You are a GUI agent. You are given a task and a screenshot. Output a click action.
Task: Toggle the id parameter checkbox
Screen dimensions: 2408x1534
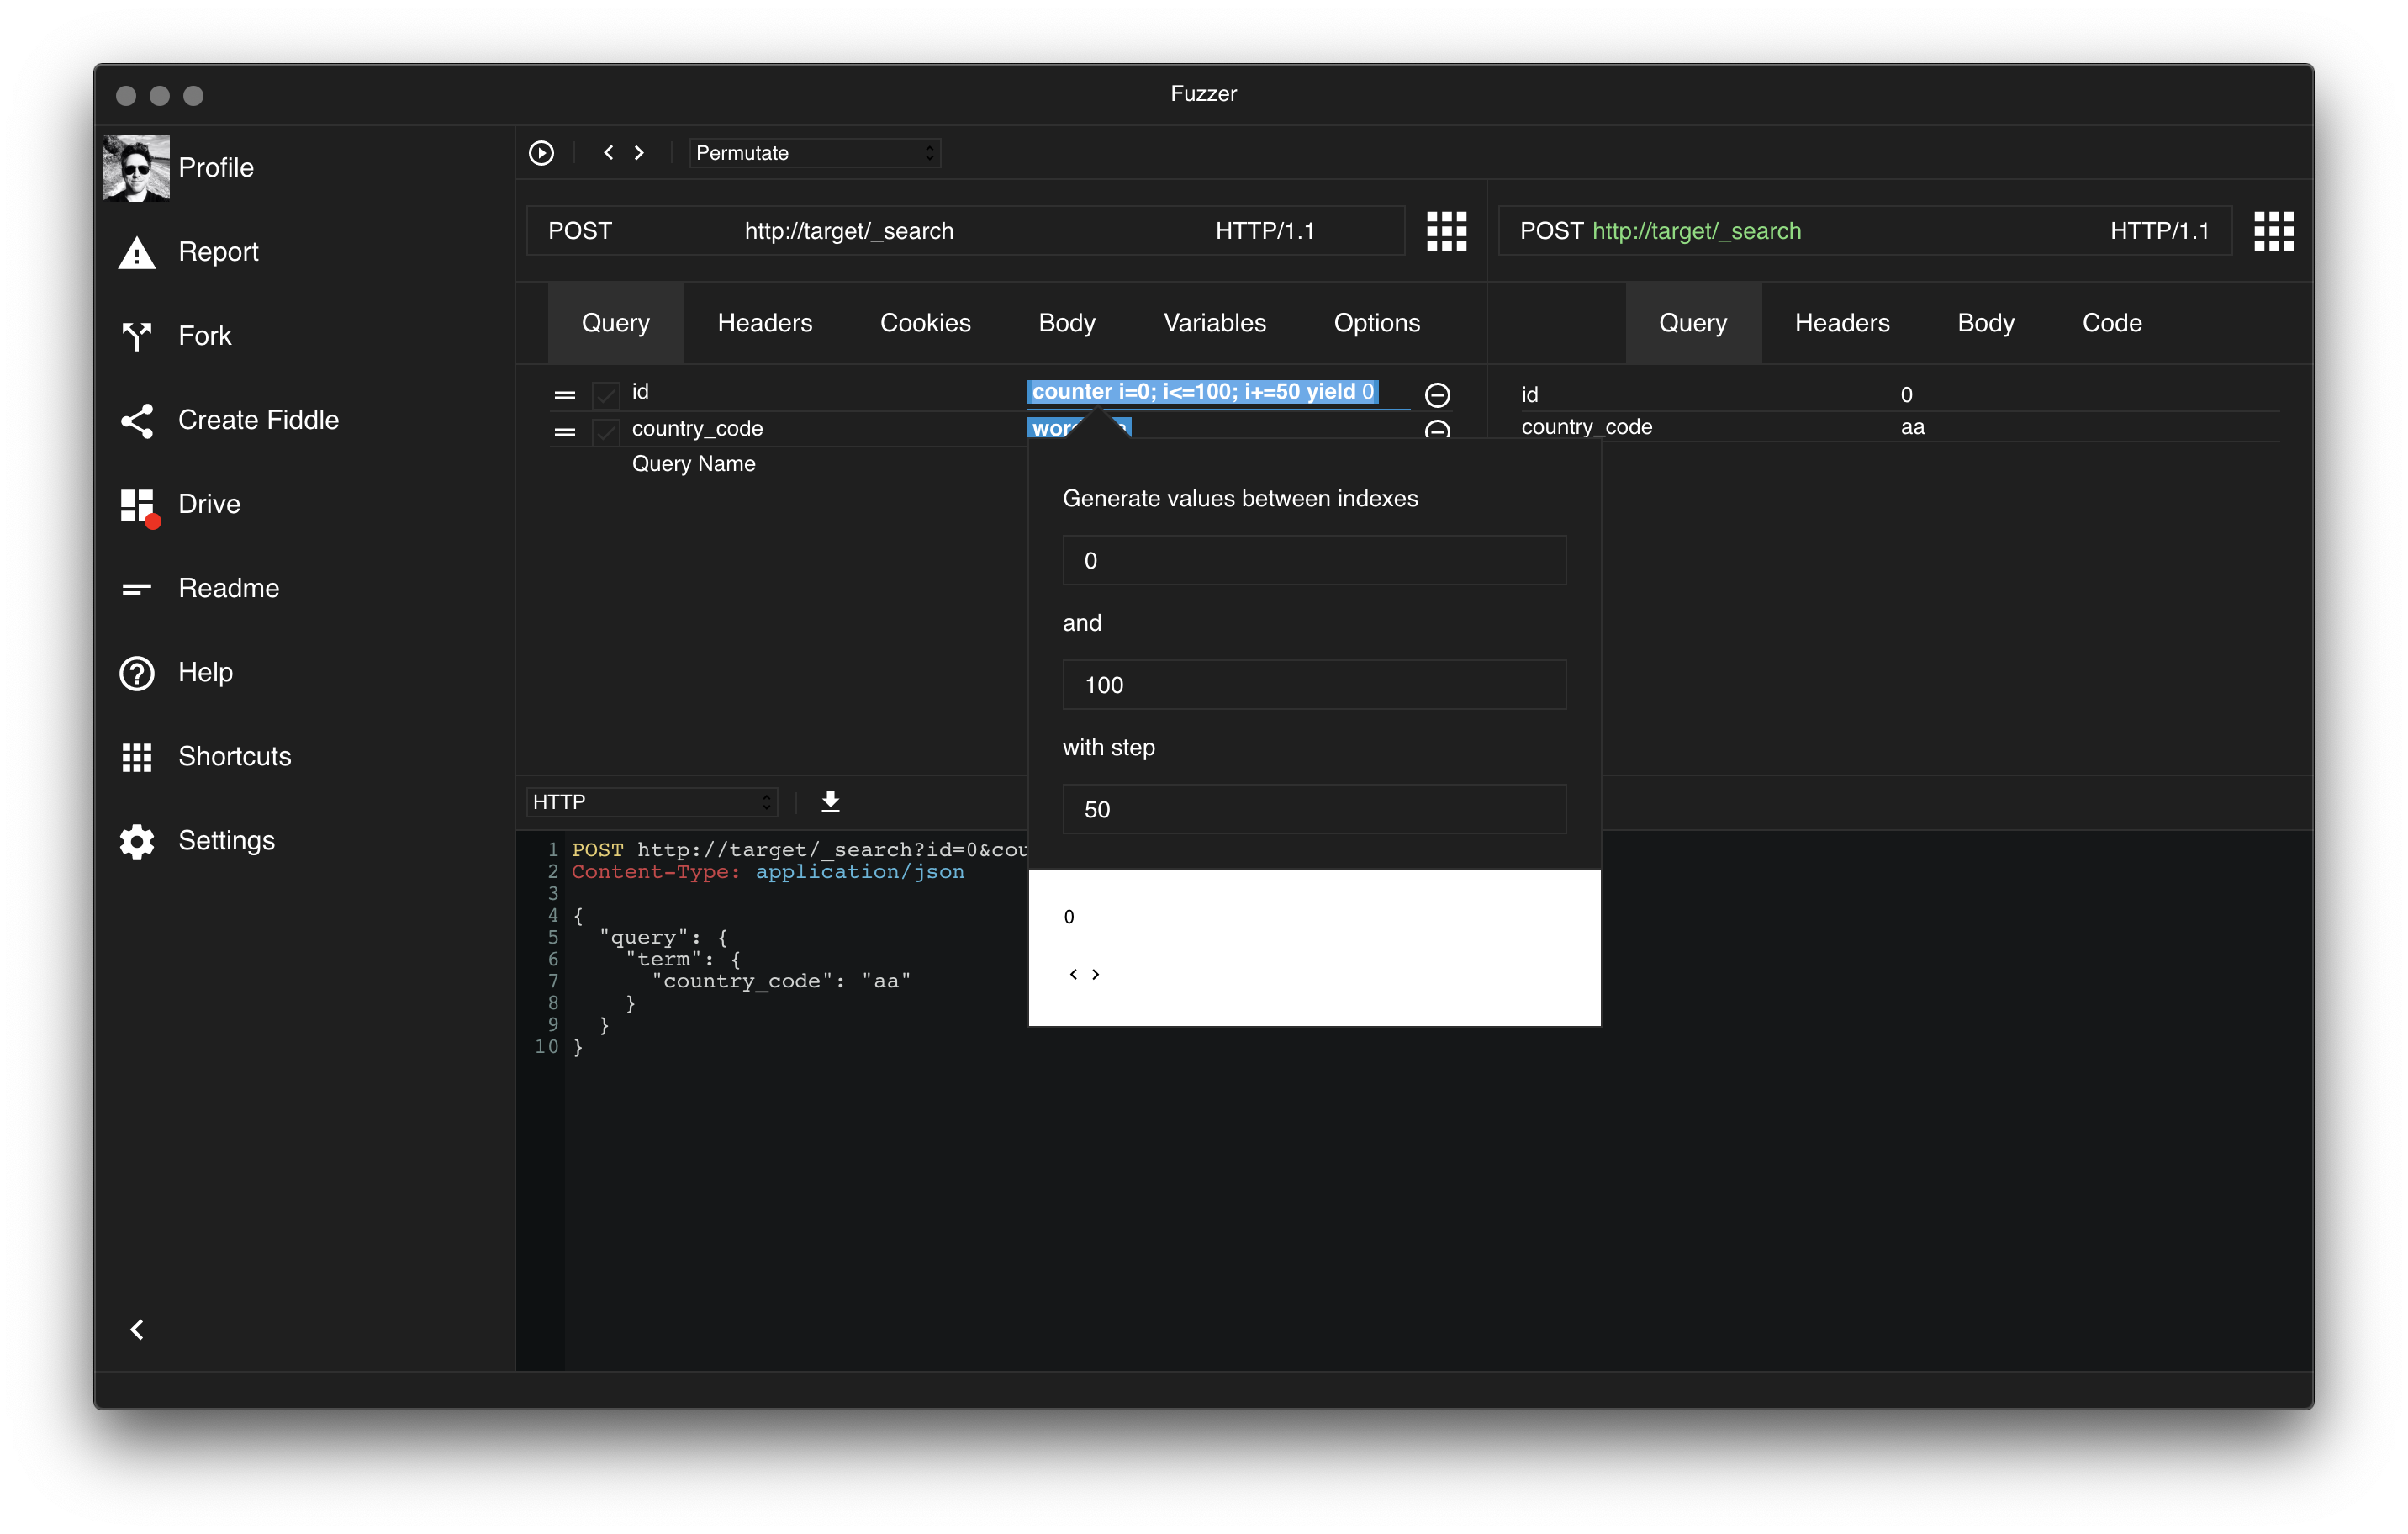606,395
